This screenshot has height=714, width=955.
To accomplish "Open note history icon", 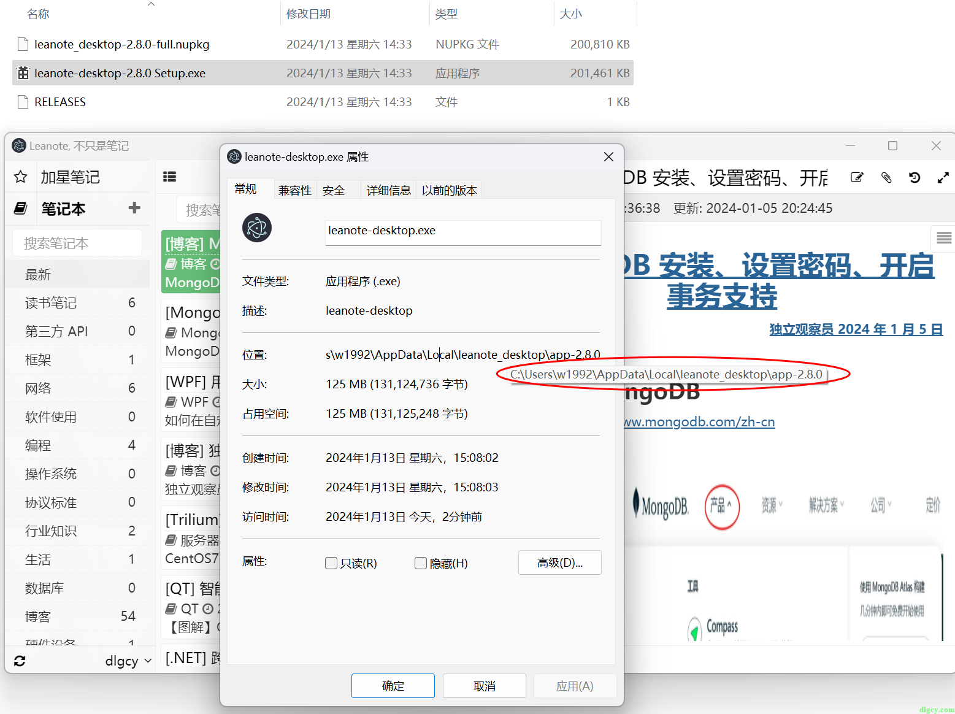I will pyautogui.click(x=915, y=177).
